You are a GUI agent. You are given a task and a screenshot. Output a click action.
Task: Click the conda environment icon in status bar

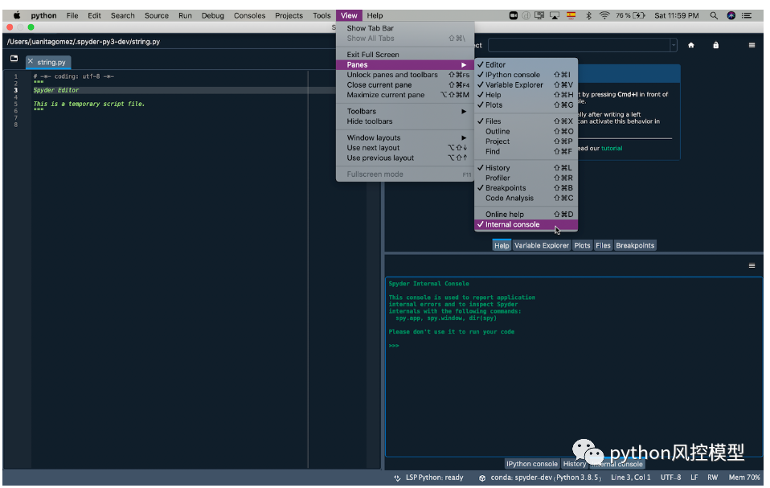tap(482, 478)
